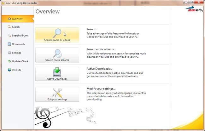Click the "Search..." heading text
The height and width of the screenshot is (131, 205).
(92, 29)
